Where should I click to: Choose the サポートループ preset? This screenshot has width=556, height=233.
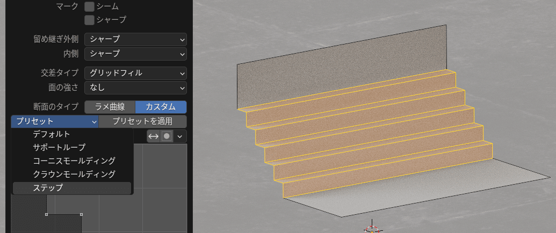(x=72, y=148)
